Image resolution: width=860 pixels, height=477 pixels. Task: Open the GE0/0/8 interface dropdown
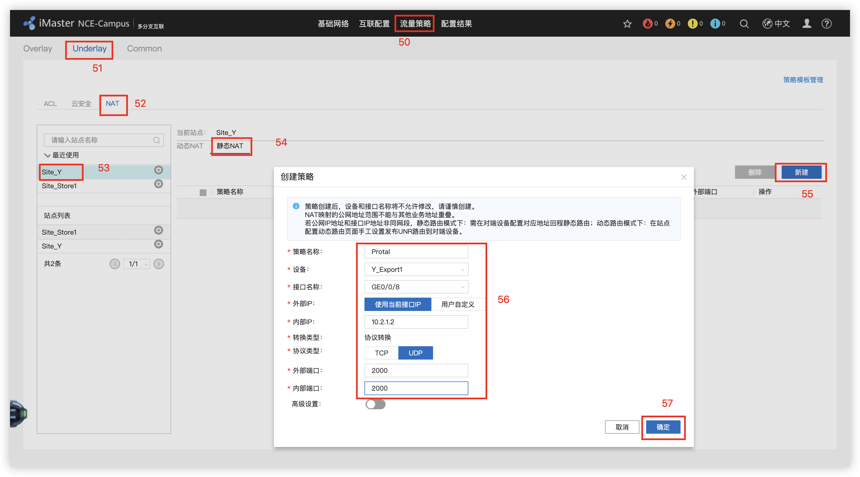(x=416, y=287)
